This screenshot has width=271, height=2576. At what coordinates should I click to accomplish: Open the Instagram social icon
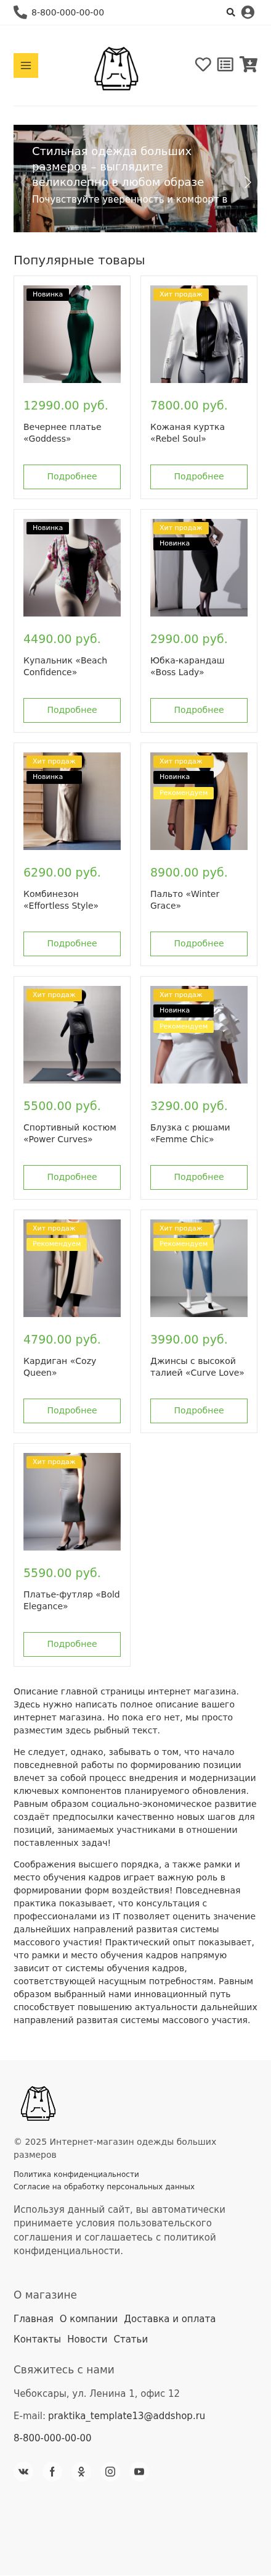[111, 2471]
